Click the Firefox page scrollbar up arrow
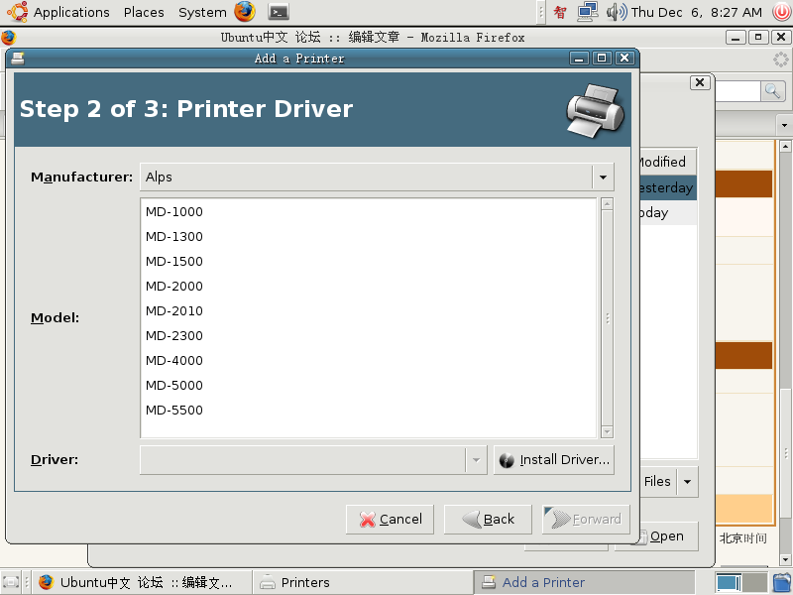Viewport: 793px width, 595px height. 785,146
